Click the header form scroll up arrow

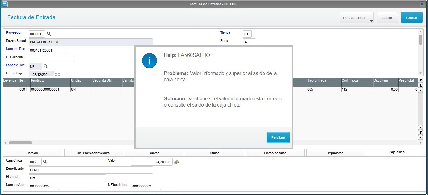420,32
